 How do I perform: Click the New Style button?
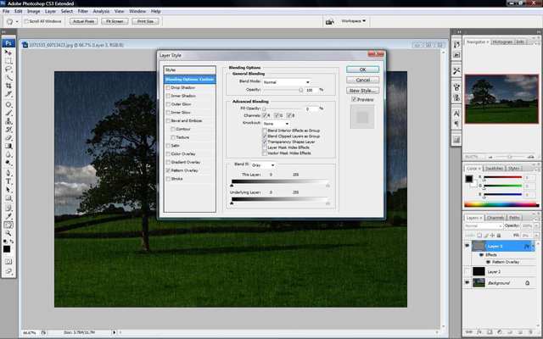[362, 89]
